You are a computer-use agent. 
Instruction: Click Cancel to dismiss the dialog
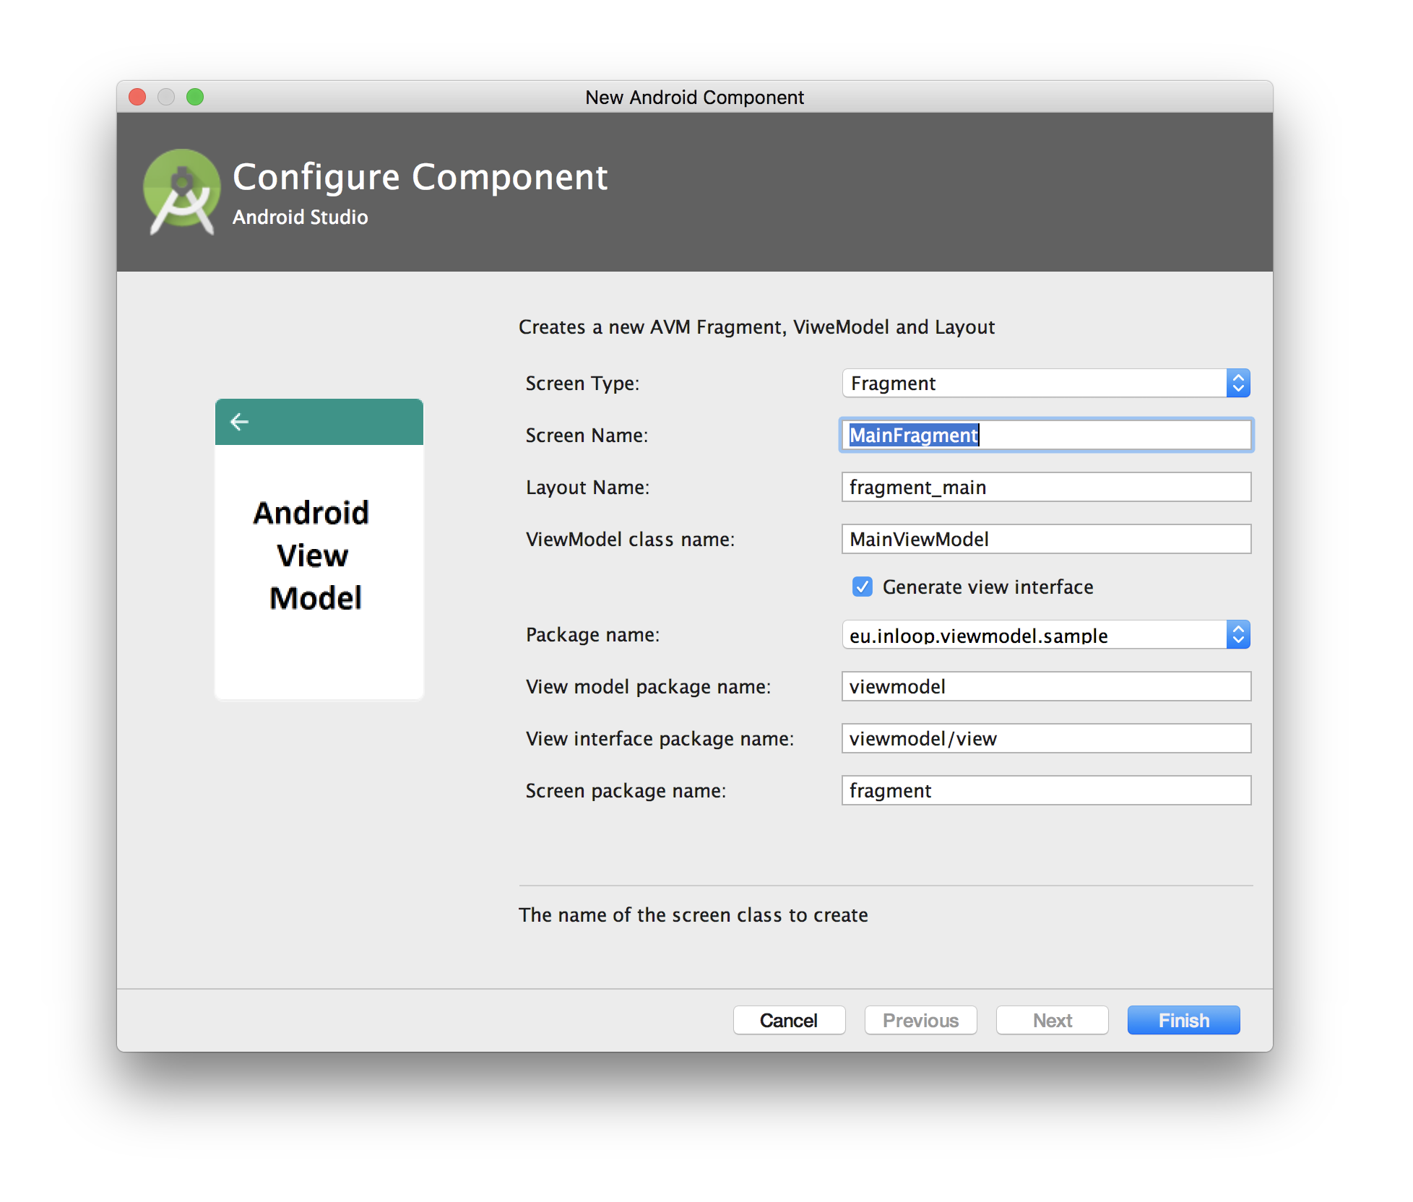[x=789, y=1020]
